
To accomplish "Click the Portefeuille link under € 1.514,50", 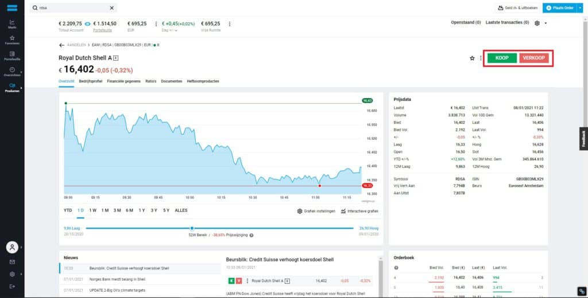I will [x=102, y=30].
